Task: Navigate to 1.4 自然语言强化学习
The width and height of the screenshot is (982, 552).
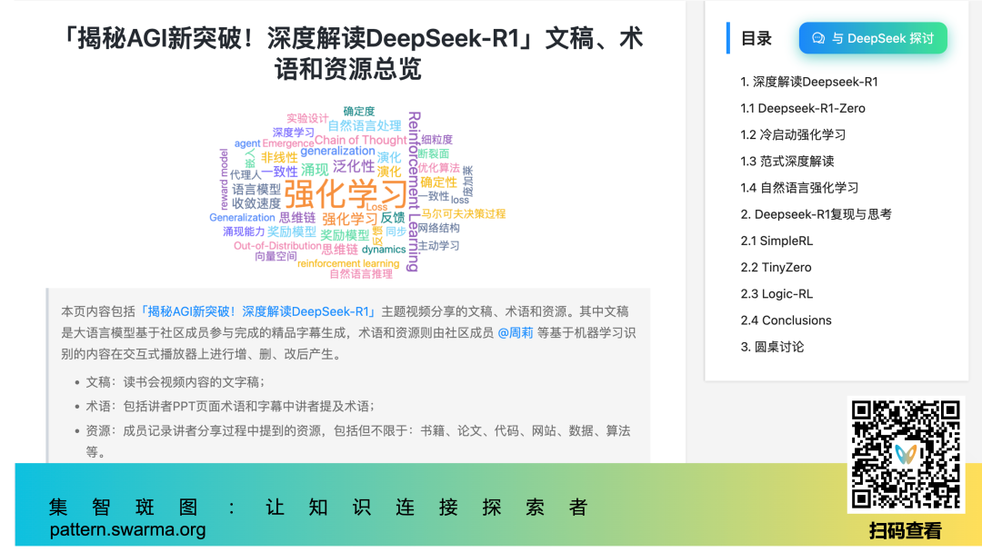Action: click(799, 188)
